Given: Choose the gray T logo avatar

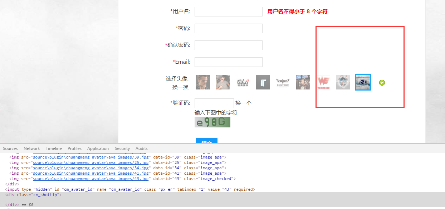Looking at the screenshot, I should (x=263, y=82).
